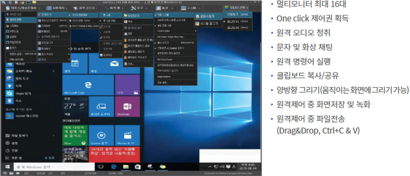Open the Xbox green tile

click(75, 135)
